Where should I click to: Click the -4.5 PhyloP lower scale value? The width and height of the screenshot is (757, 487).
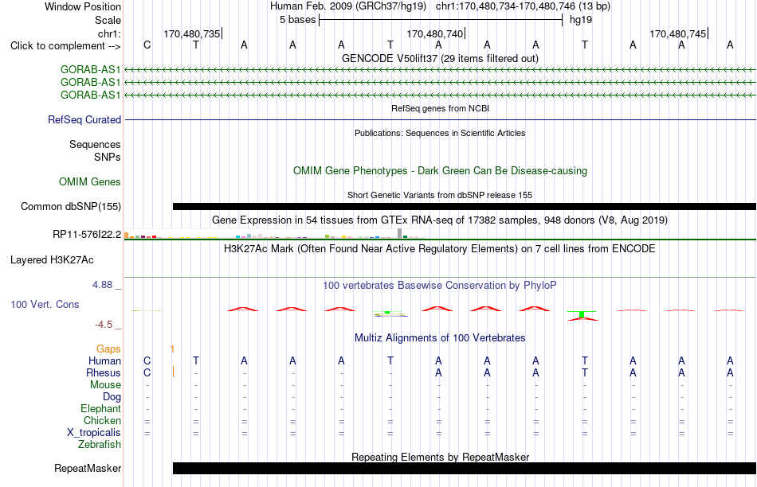[104, 325]
